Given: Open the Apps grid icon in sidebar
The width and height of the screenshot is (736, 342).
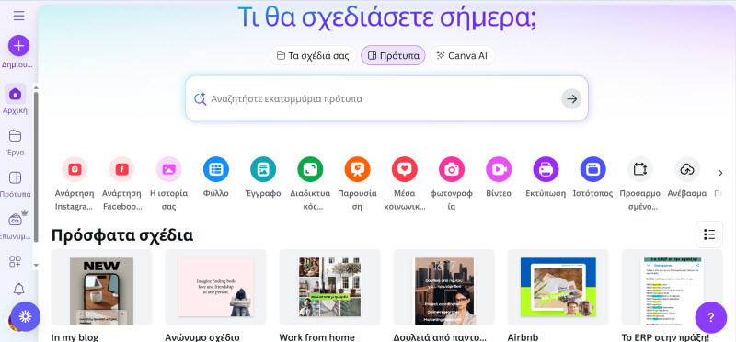Looking at the screenshot, I should click(x=15, y=261).
